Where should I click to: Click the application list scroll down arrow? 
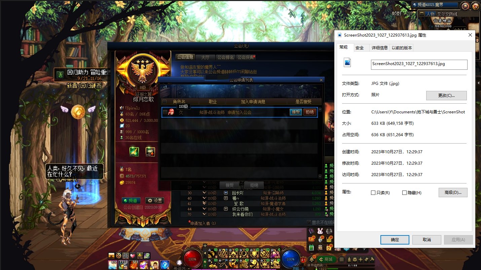(320, 176)
